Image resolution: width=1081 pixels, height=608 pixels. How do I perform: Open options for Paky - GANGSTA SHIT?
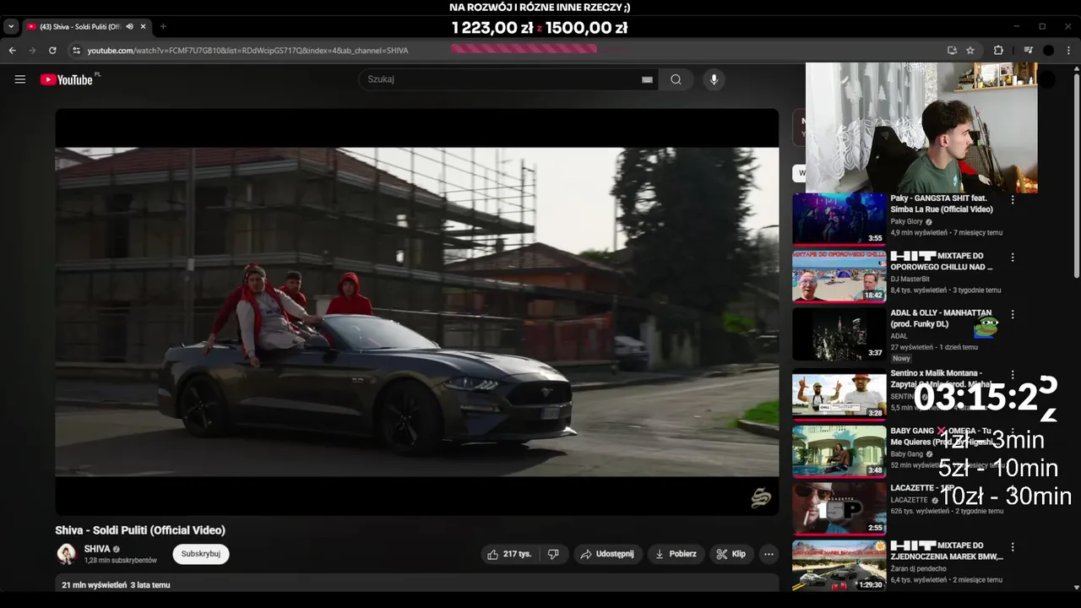click(1013, 200)
